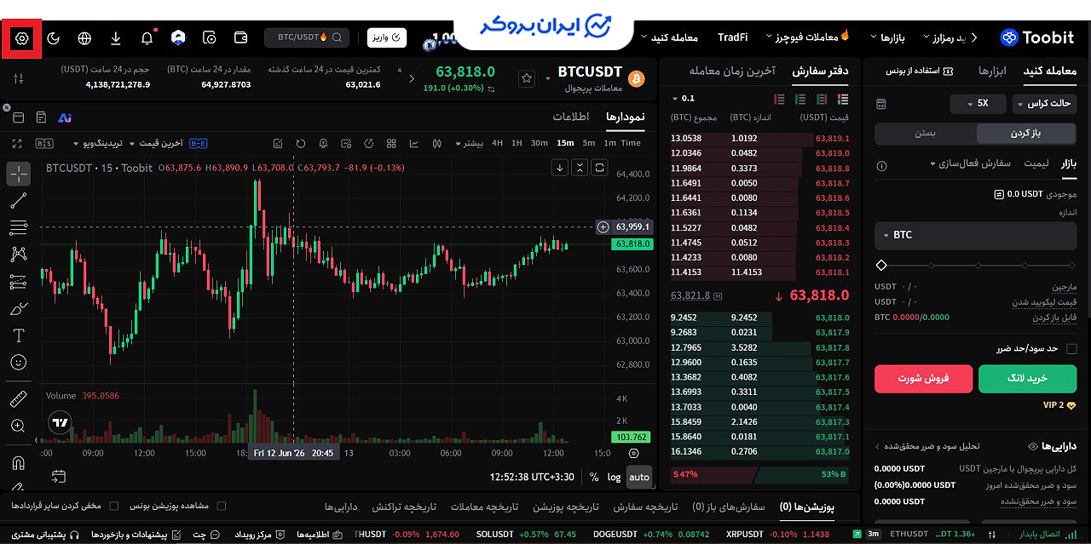Toggle assets visibility eye icon

1033,446
